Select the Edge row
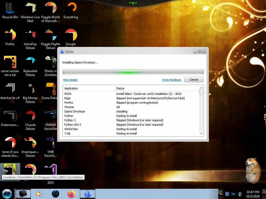 coord(131,98)
